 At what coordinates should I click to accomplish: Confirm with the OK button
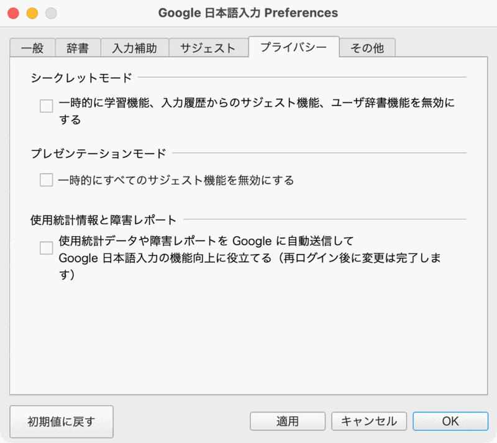450,421
